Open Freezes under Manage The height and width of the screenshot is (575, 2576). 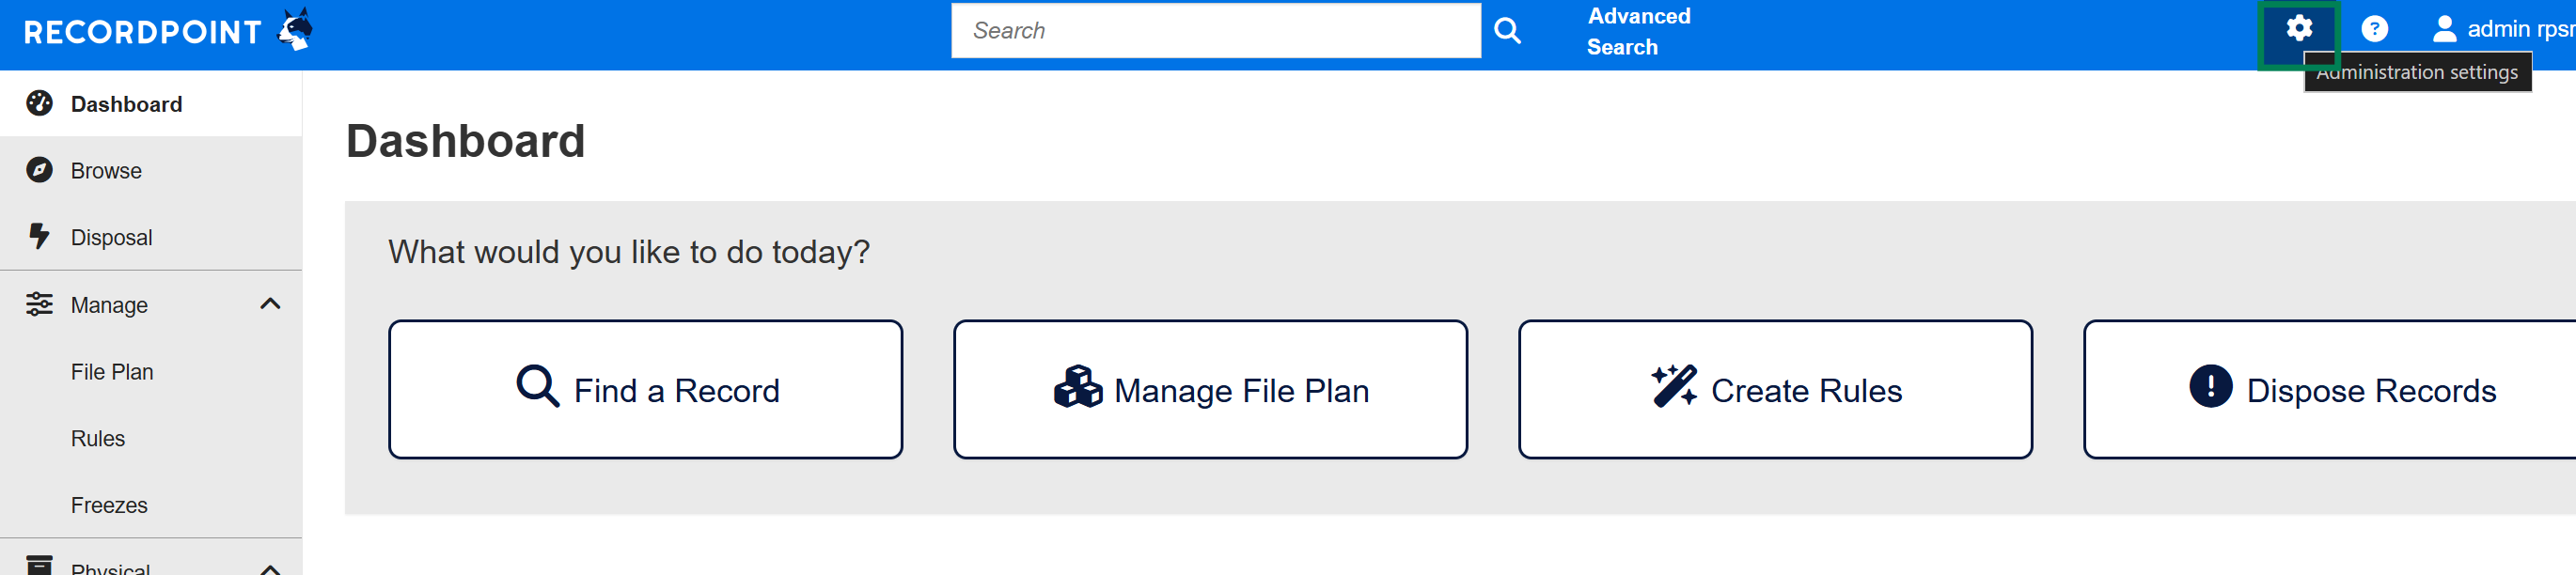pyautogui.click(x=109, y=505)
